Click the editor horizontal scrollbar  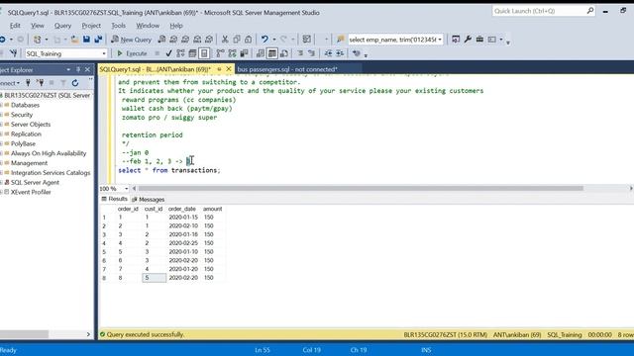[361, 188]
